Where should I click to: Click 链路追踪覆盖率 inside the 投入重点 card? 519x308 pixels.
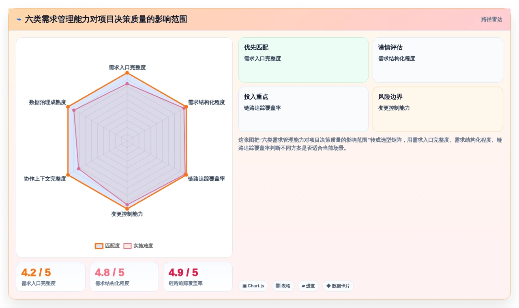pyautogui.click(x=262, y=108)
